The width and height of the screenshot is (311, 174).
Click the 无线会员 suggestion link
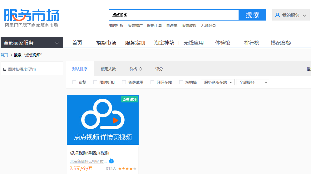pyautogui.click(x=208, y=25)
